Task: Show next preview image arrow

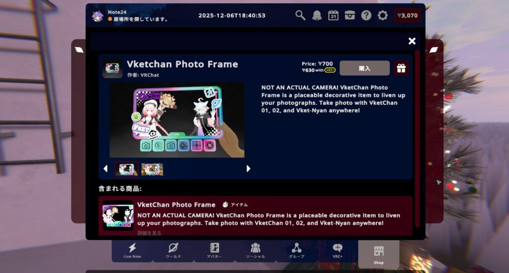Action: click(249, 169)
